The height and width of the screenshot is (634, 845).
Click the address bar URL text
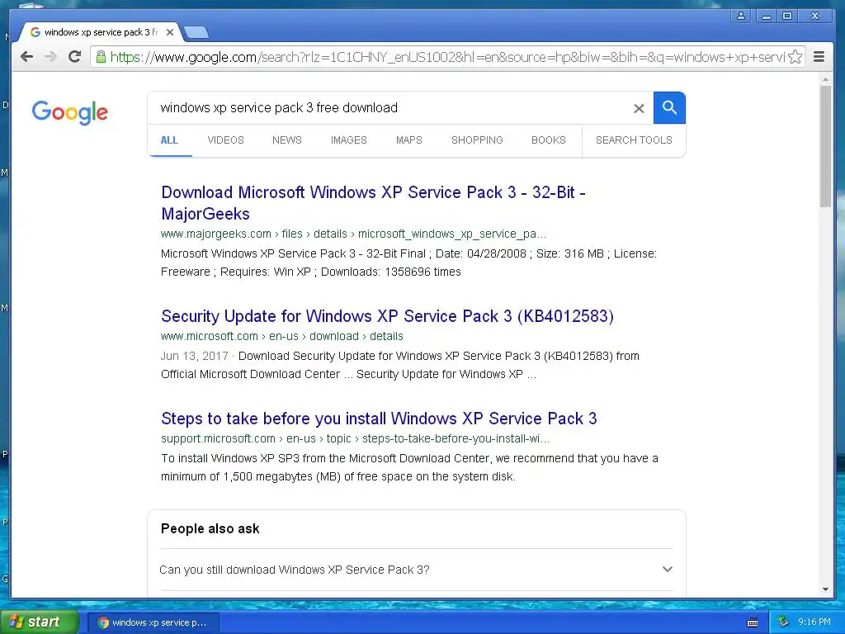point(447,57)
